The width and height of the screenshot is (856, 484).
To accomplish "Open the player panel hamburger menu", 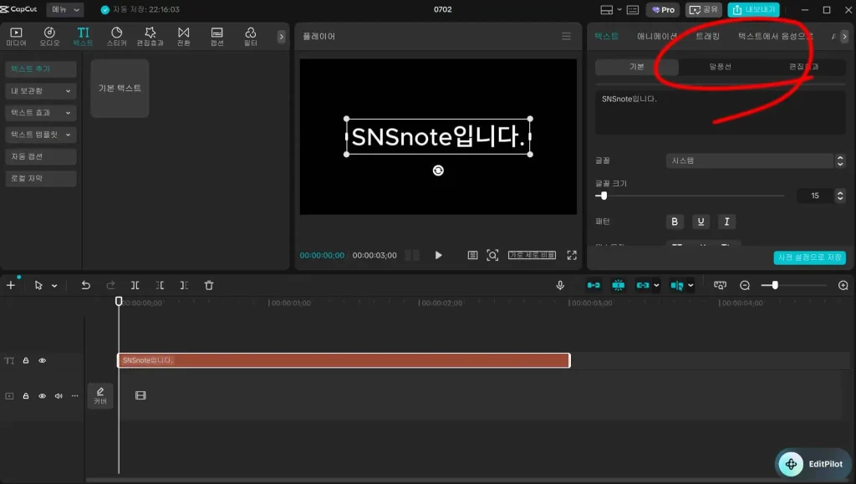I will pyautogui.click(x=566, y=36).
